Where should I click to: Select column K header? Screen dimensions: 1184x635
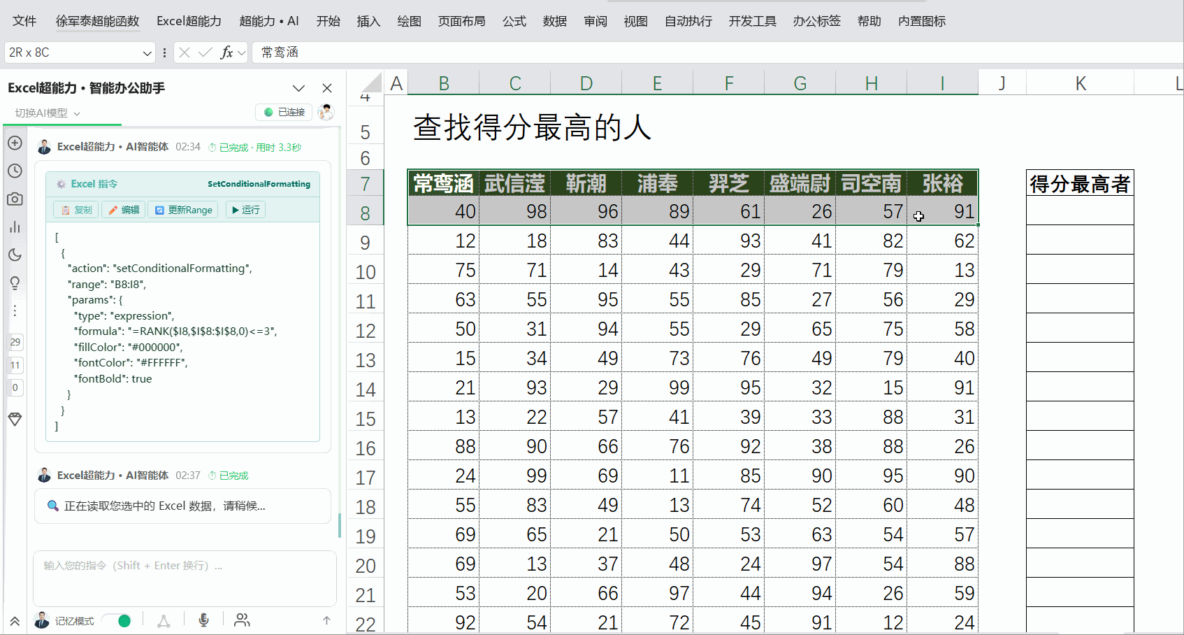(1081, 83)
